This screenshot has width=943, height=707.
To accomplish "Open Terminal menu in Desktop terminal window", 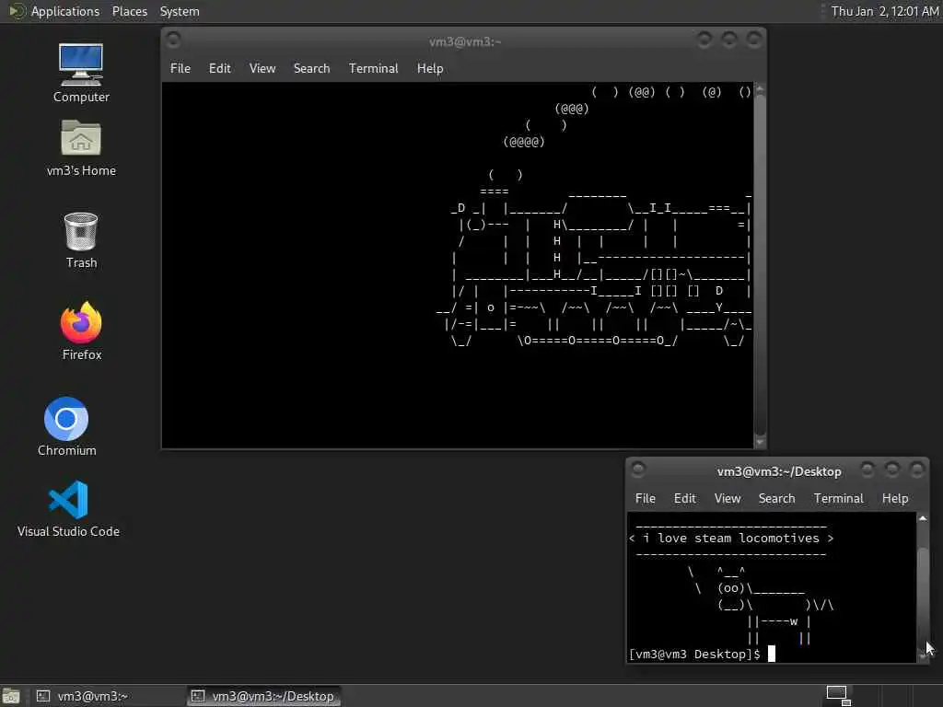I will (838, 498).
